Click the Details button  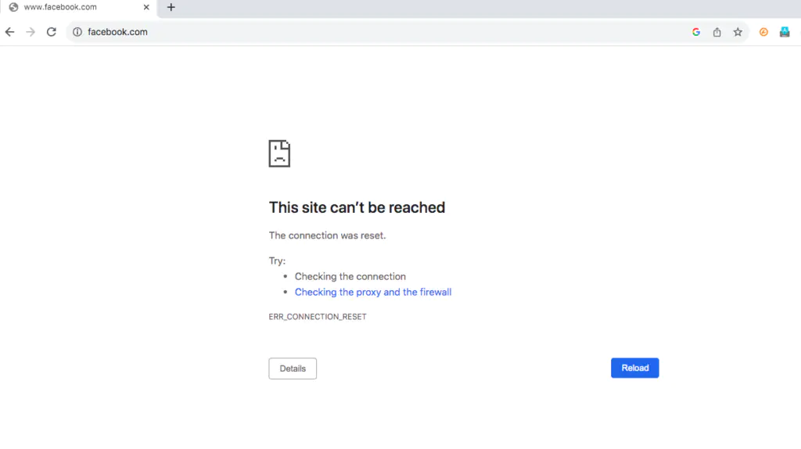point(293,368)
